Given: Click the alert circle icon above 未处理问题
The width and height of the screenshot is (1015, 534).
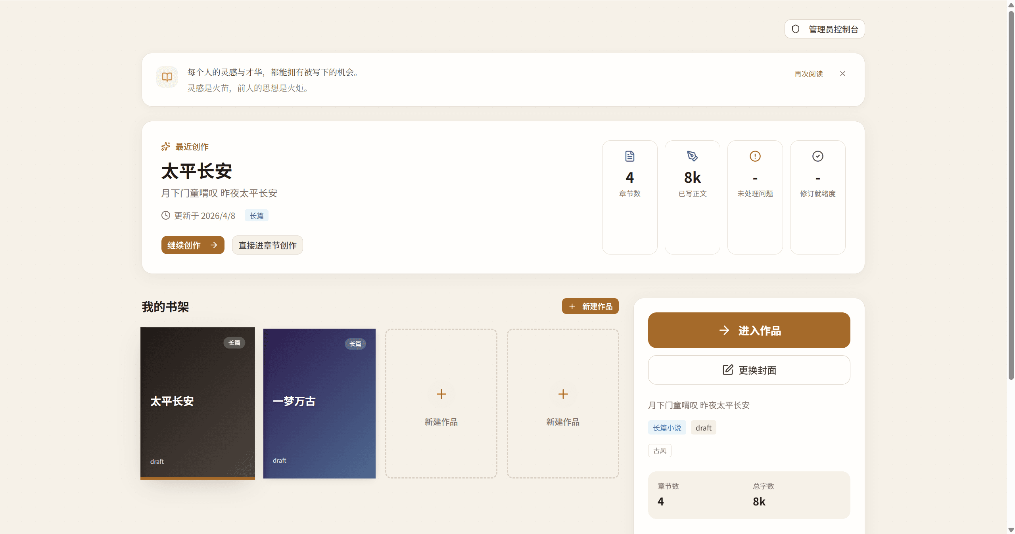Looking at the screenshot, I should click(755, 156).
